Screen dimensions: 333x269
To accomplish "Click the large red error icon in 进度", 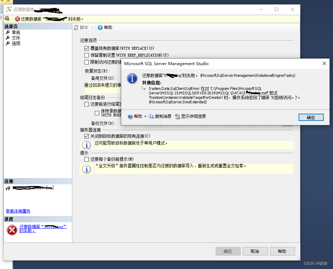I will [12, 230].
